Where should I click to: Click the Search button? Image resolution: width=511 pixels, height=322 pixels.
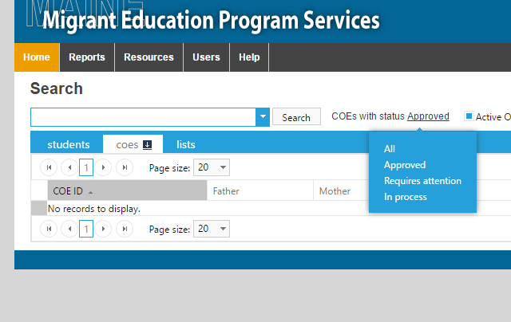tap(296, 117)
